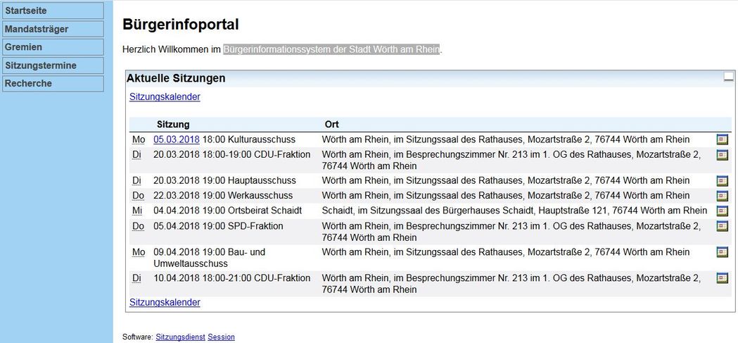738x343 pixels.
Task: Click the top Sitzungskalender link
Action: tap(165, 96)
